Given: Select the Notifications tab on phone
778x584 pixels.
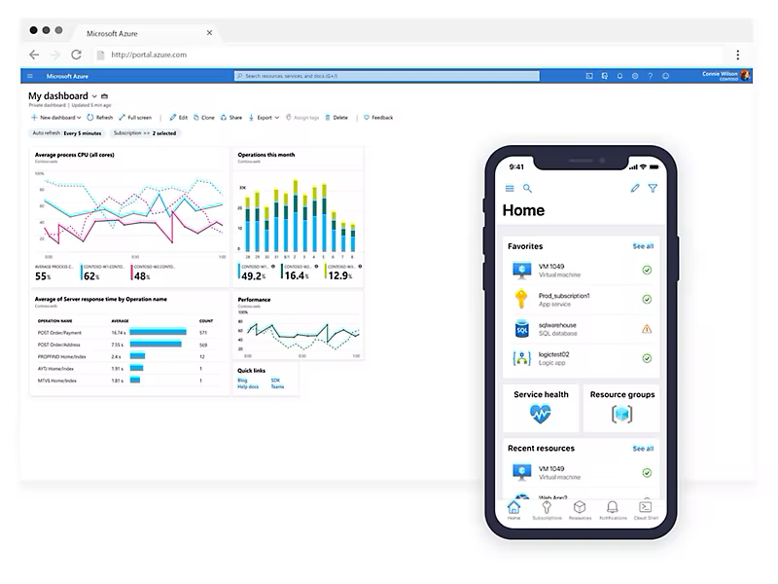Looking at the screenshot, I should pos(613,510).
